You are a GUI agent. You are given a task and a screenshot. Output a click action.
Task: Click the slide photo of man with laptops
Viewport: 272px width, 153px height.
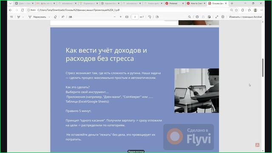pyautogui.click(x=196, y=91)
